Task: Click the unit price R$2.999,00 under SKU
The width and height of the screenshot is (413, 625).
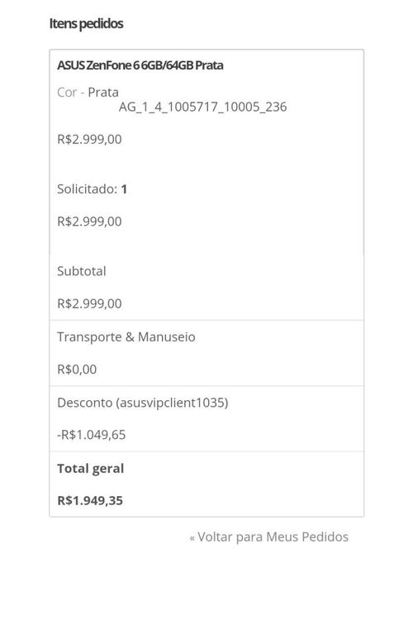Action: 89,139
